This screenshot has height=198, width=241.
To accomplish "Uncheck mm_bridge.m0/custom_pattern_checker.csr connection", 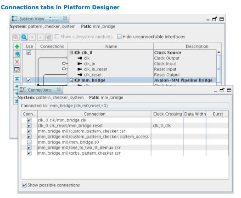I will point(29,131).
